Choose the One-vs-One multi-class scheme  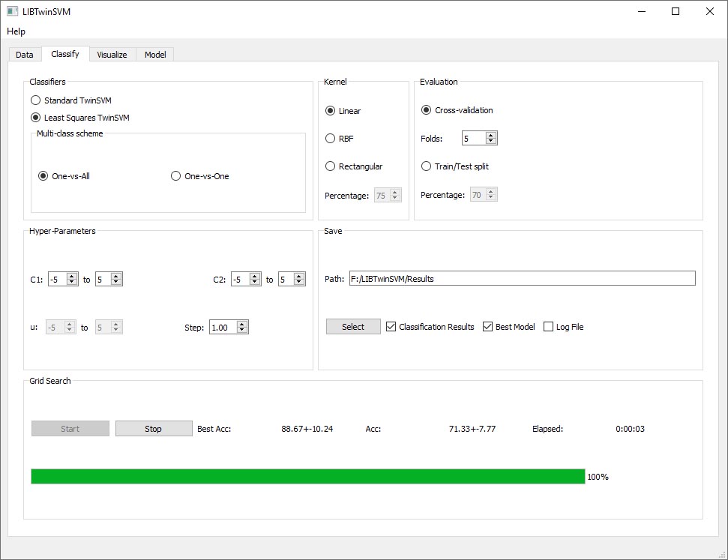click(200, 176)
